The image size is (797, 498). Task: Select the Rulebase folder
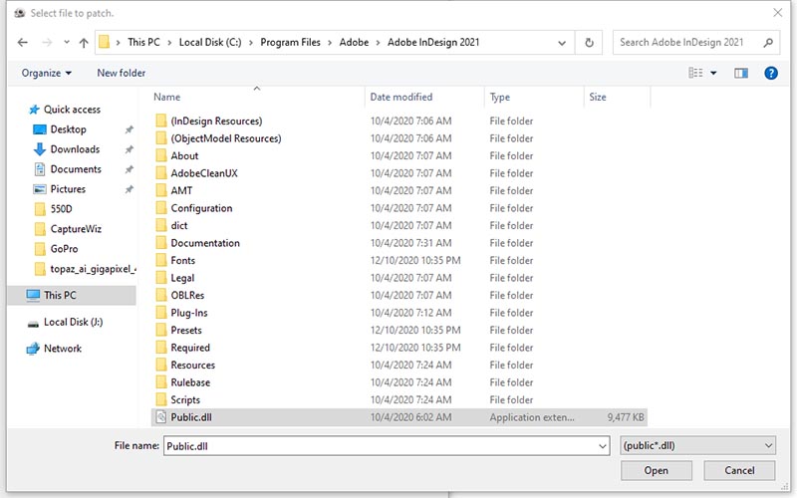tap(190, 382)
